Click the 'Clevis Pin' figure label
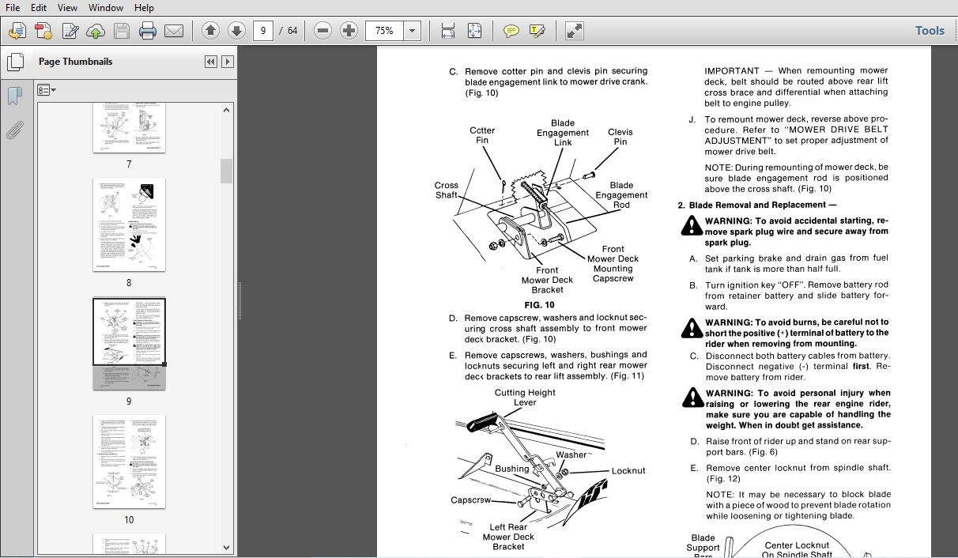 [620, 137]
